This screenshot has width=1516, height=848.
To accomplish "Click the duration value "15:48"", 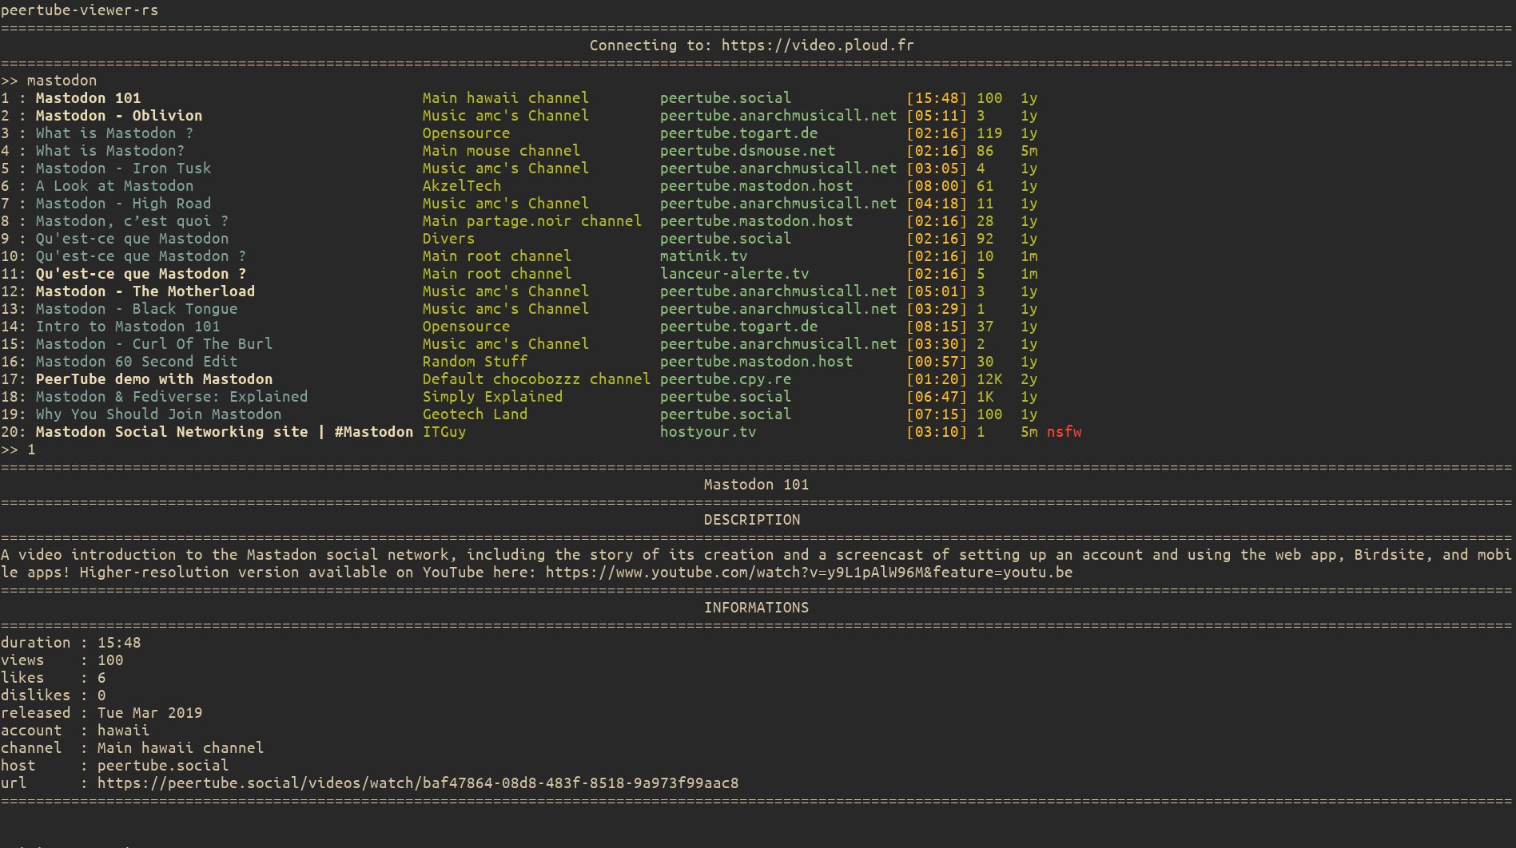I will point(120,642).
